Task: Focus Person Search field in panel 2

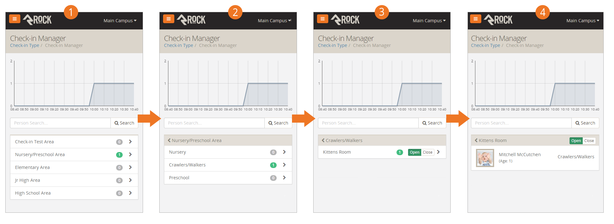Action: pyautogui.click(x=214, y=123)
